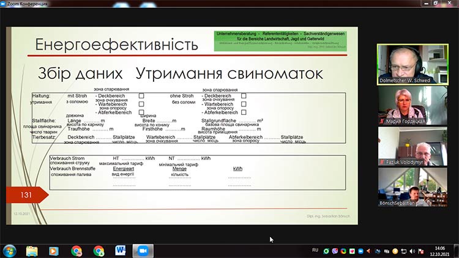
Task: Select Мария Гордецкая video tile
Action: (x=412, y=106)
